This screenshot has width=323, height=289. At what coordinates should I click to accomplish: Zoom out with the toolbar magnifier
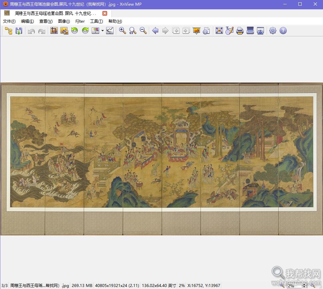click(x=143, y=30)
